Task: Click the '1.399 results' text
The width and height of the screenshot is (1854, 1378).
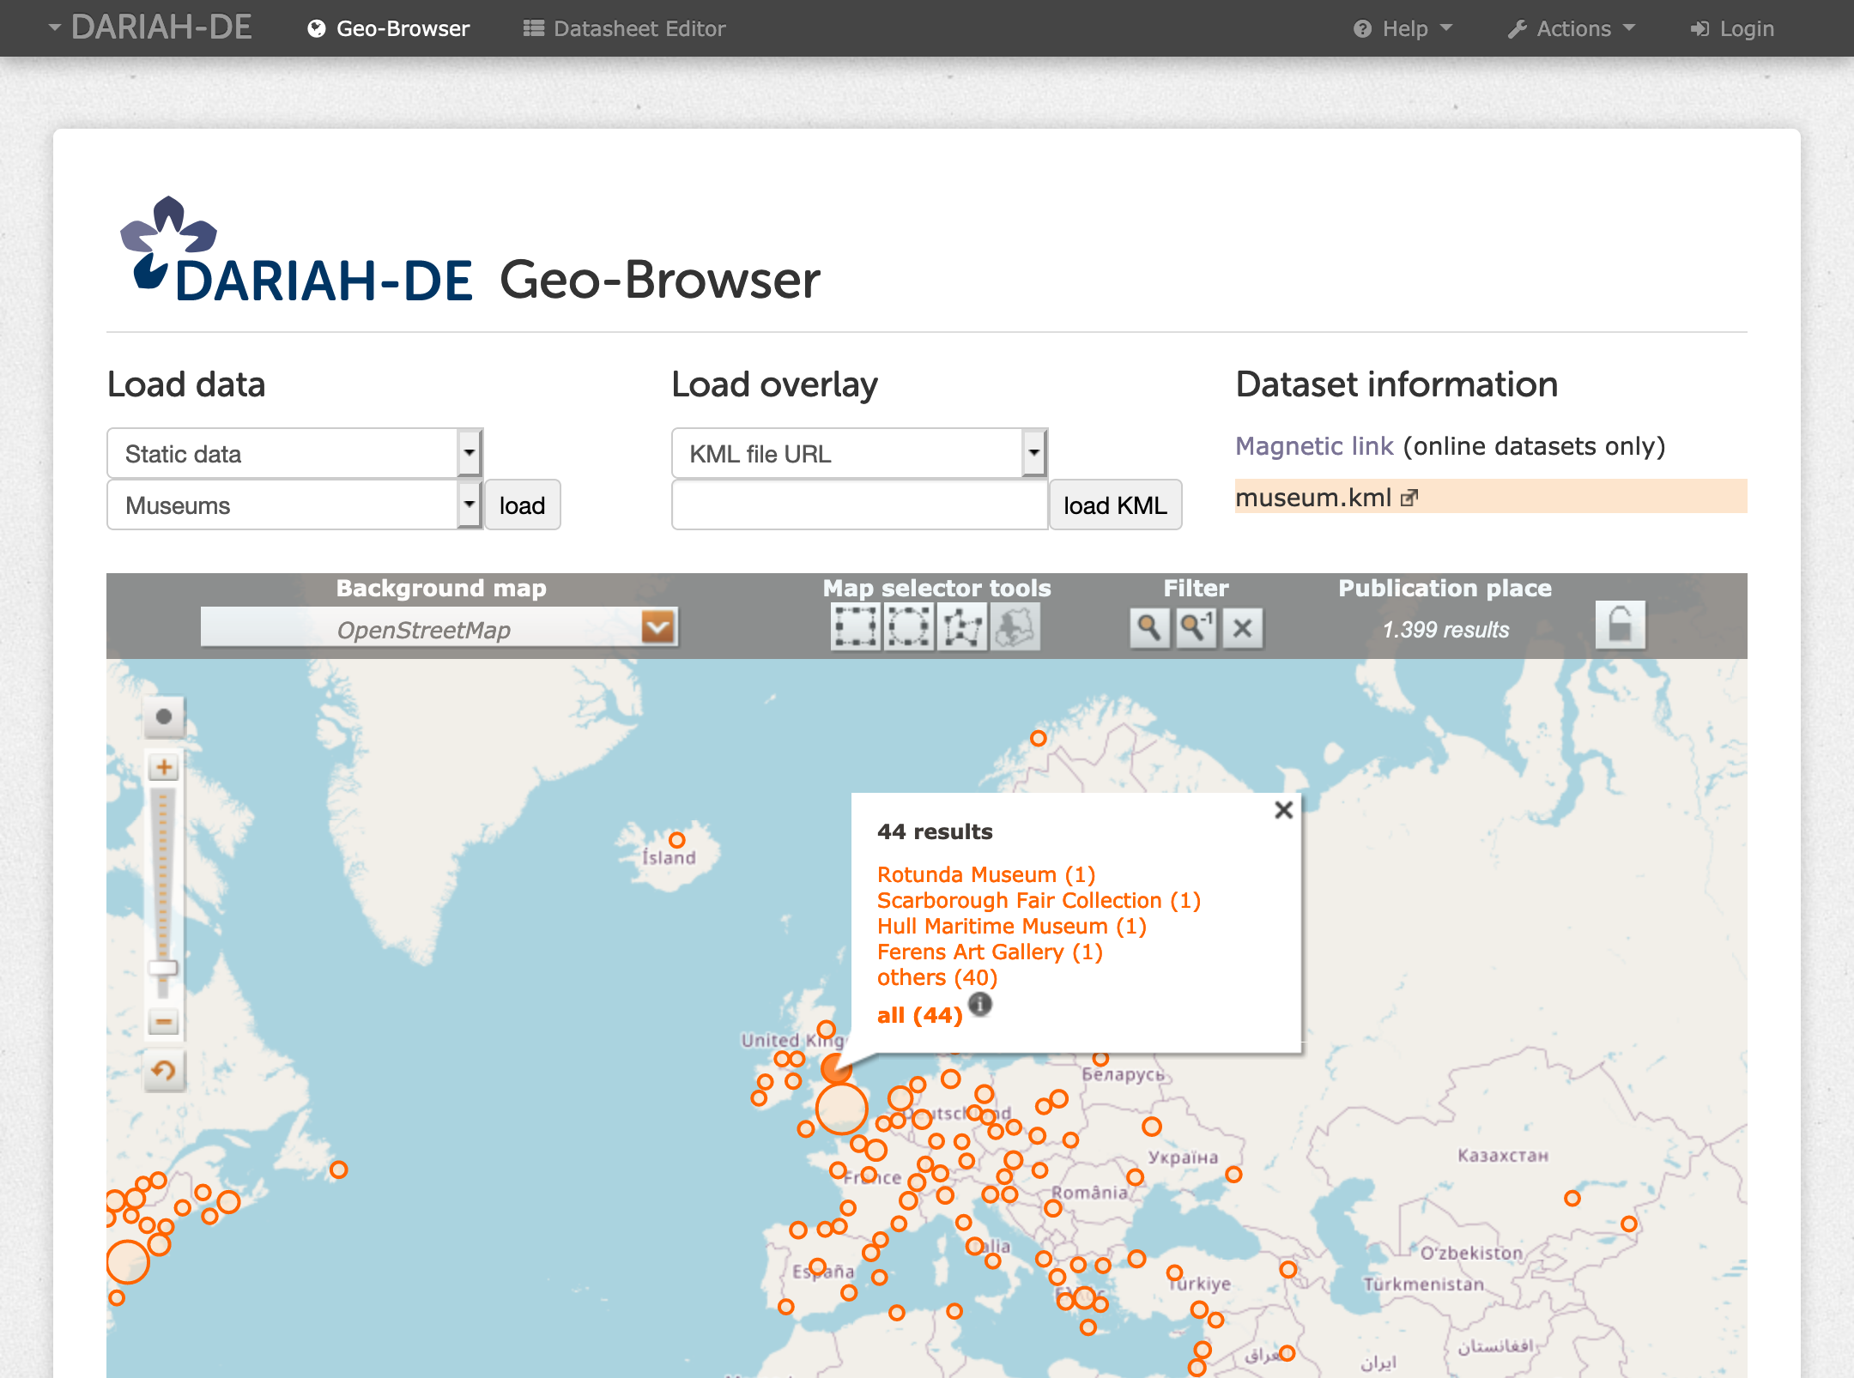Action: [x=1445, y=630]
